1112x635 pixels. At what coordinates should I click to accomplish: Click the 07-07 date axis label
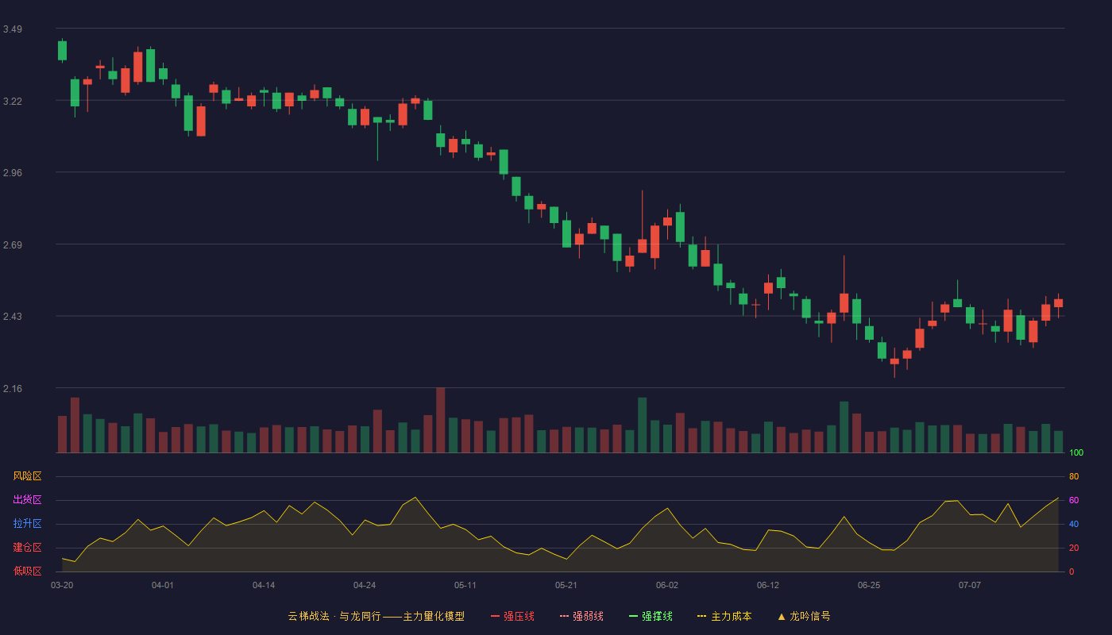click(x=970, y=585)
